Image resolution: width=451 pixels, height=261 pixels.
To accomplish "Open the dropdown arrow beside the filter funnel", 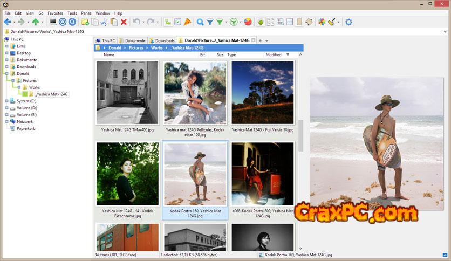I will tap(226, 23).
